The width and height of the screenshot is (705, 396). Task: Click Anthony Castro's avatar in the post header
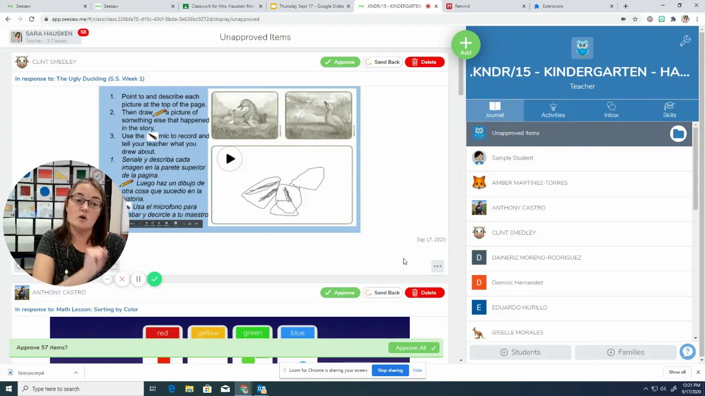pos(22,293)
